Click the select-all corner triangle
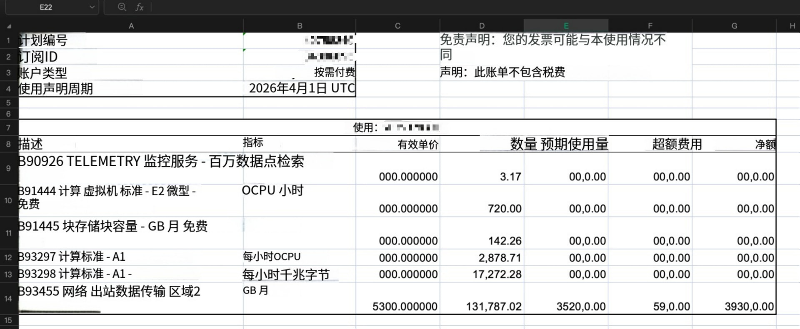 [9, 26]
